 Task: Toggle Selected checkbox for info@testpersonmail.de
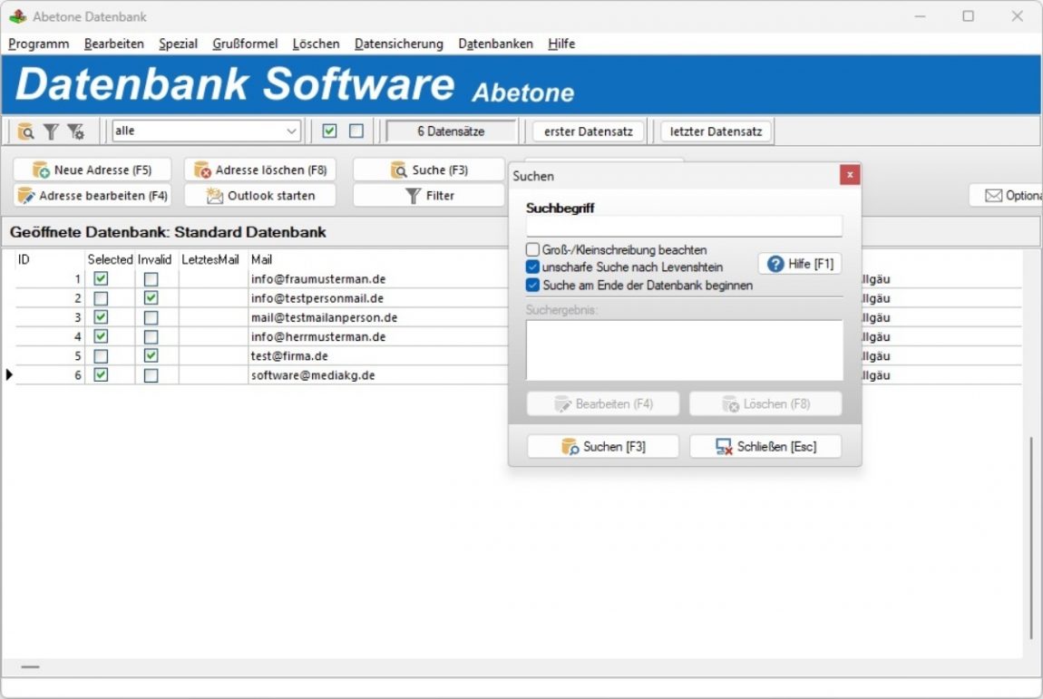[101, 298]
